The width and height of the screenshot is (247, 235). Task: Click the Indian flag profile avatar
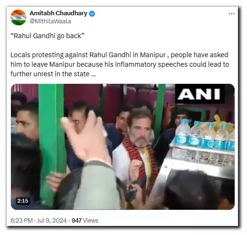tap(19, 17)
